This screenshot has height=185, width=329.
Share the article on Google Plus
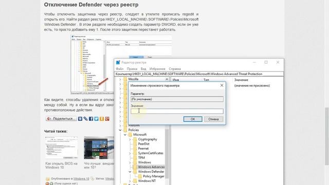coord(107,119)
